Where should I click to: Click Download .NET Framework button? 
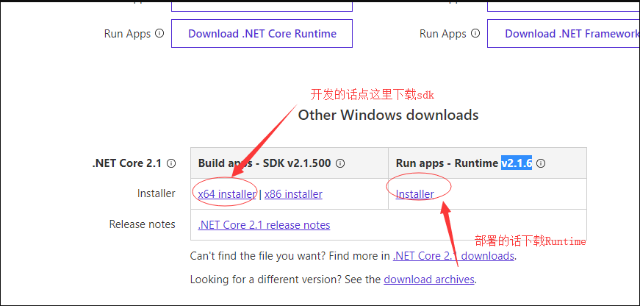pyautogui.click(x=564, y=34)
